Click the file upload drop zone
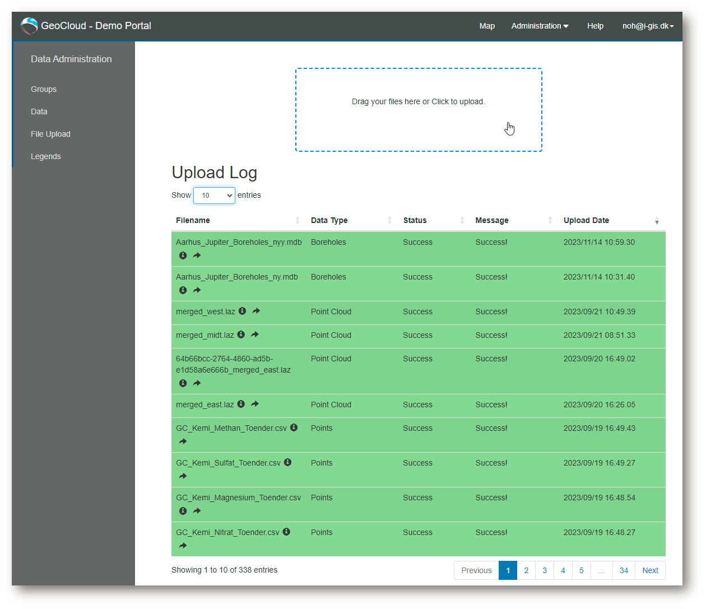Image resolution: width=706 pixels, height=609 pixels. [x=419, y=110]
